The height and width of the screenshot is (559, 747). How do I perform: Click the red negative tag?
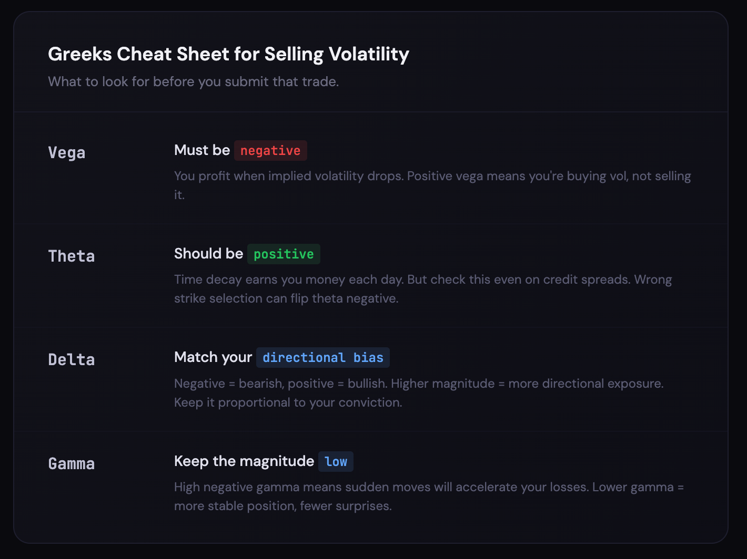coord(270,151)
